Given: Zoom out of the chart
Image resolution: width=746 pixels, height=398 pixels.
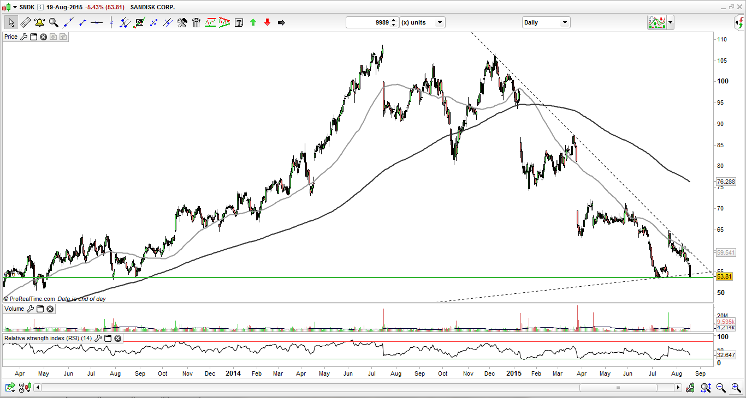Looking at the screenshot, I should tap(721, 388).
